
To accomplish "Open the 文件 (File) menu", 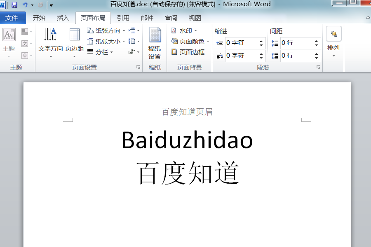I will [x=13, y=18].
